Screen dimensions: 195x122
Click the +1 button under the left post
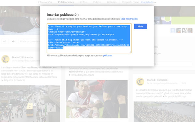tap(5, 41)
